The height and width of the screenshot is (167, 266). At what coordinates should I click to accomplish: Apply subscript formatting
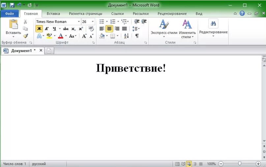coord(73,29)
